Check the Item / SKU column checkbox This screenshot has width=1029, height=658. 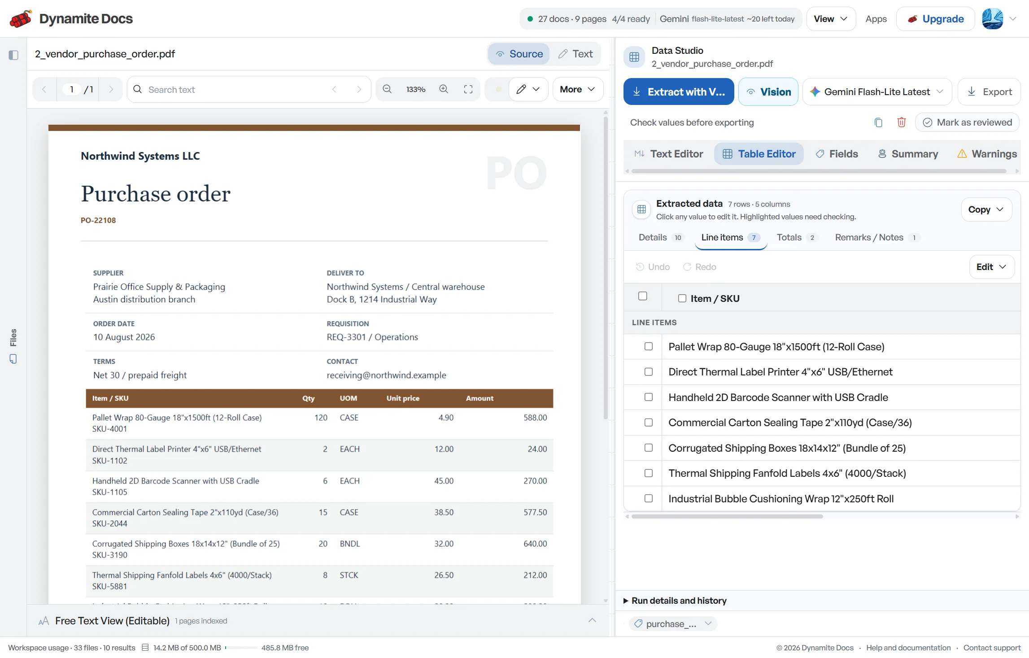[x=682, y=298]
